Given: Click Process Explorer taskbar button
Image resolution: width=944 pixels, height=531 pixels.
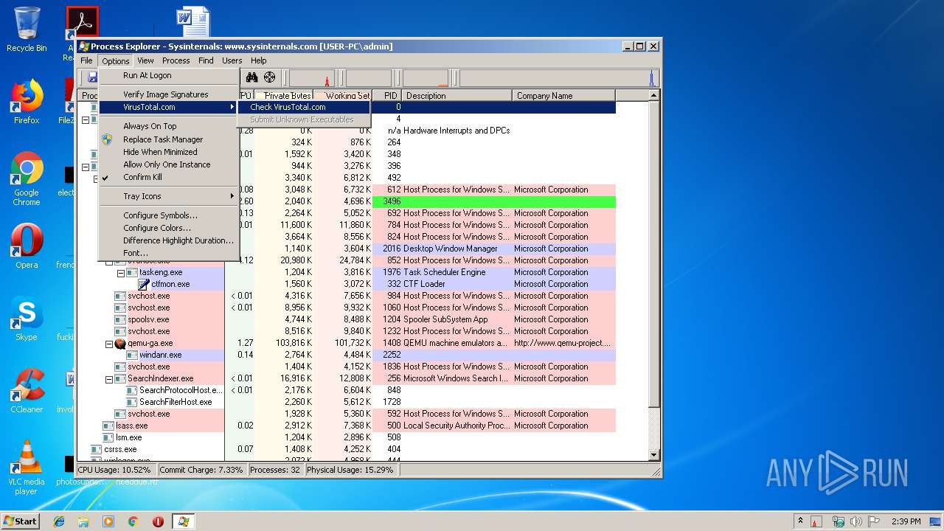Looking at the screenshot, I should tap(183, 521).
